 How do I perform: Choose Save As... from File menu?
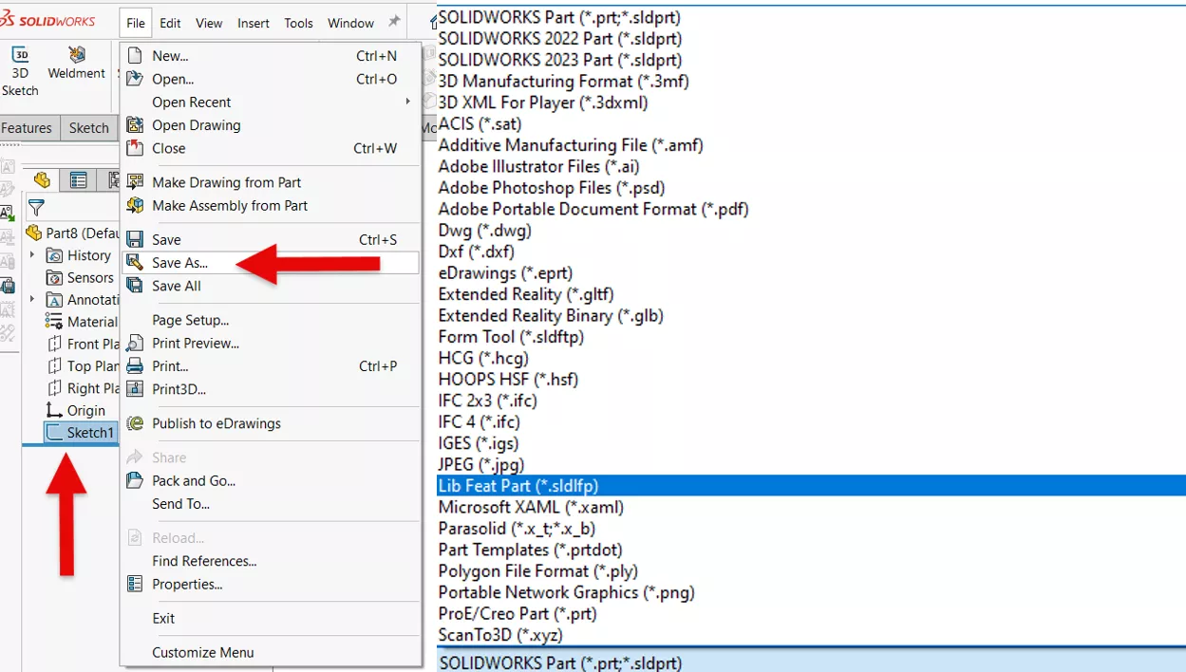(271, 263)
